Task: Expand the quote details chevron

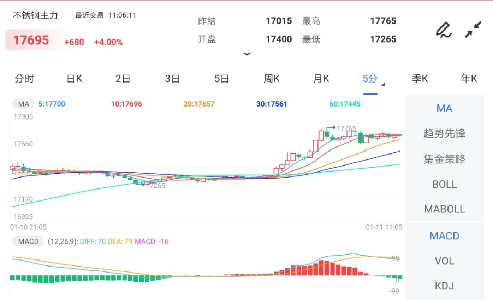Action: tap(246, 54)
